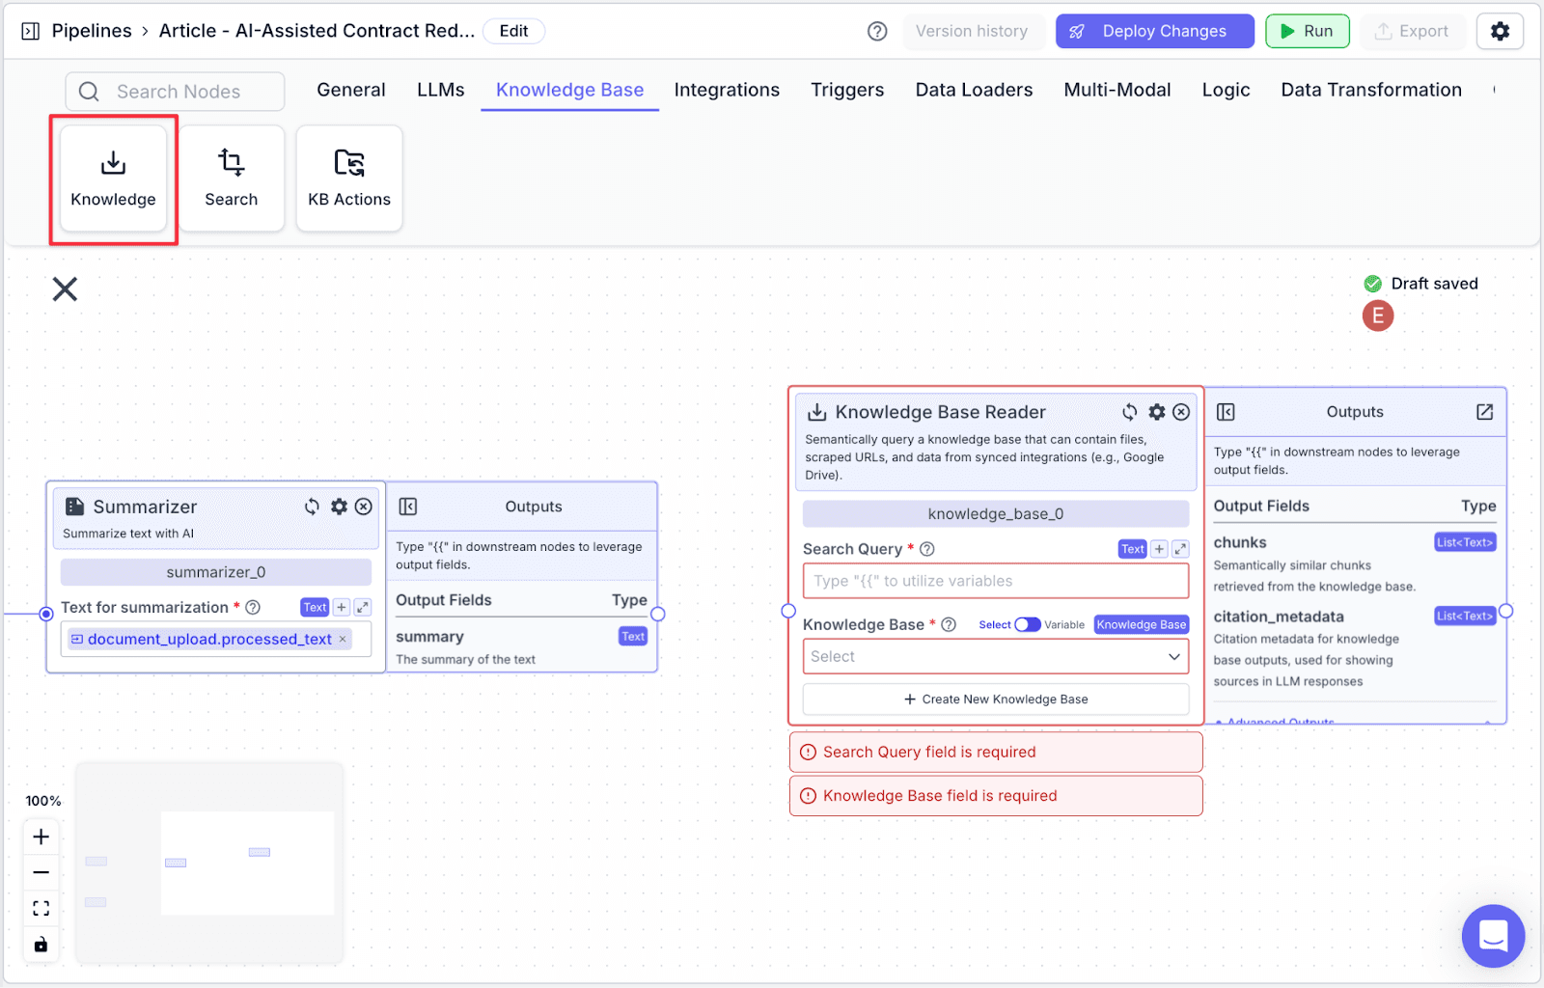Image resolution: width=1544 pixels, height=988 pixels.
Task: Expand the Advanced Outputs section
Action: click(x=1356, y=722)
